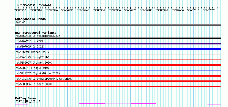Open variant nsv5882057 (Almarri2020) label
Screen dimensions: 228x107
[x=34, y=63]
